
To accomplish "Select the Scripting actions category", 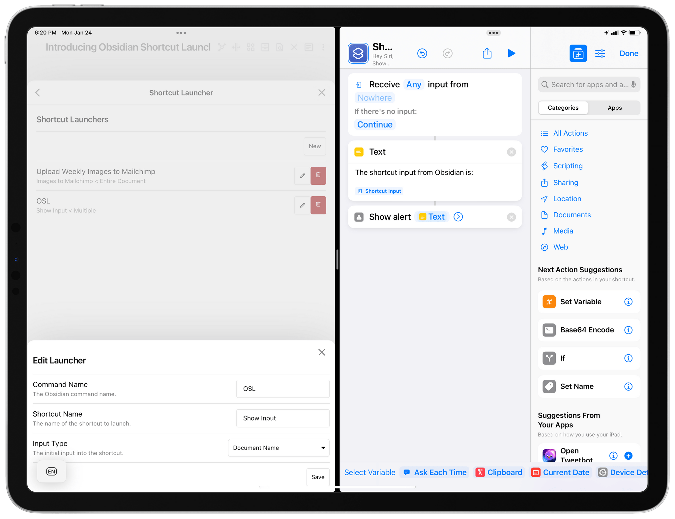I will (x=568, y=166).
